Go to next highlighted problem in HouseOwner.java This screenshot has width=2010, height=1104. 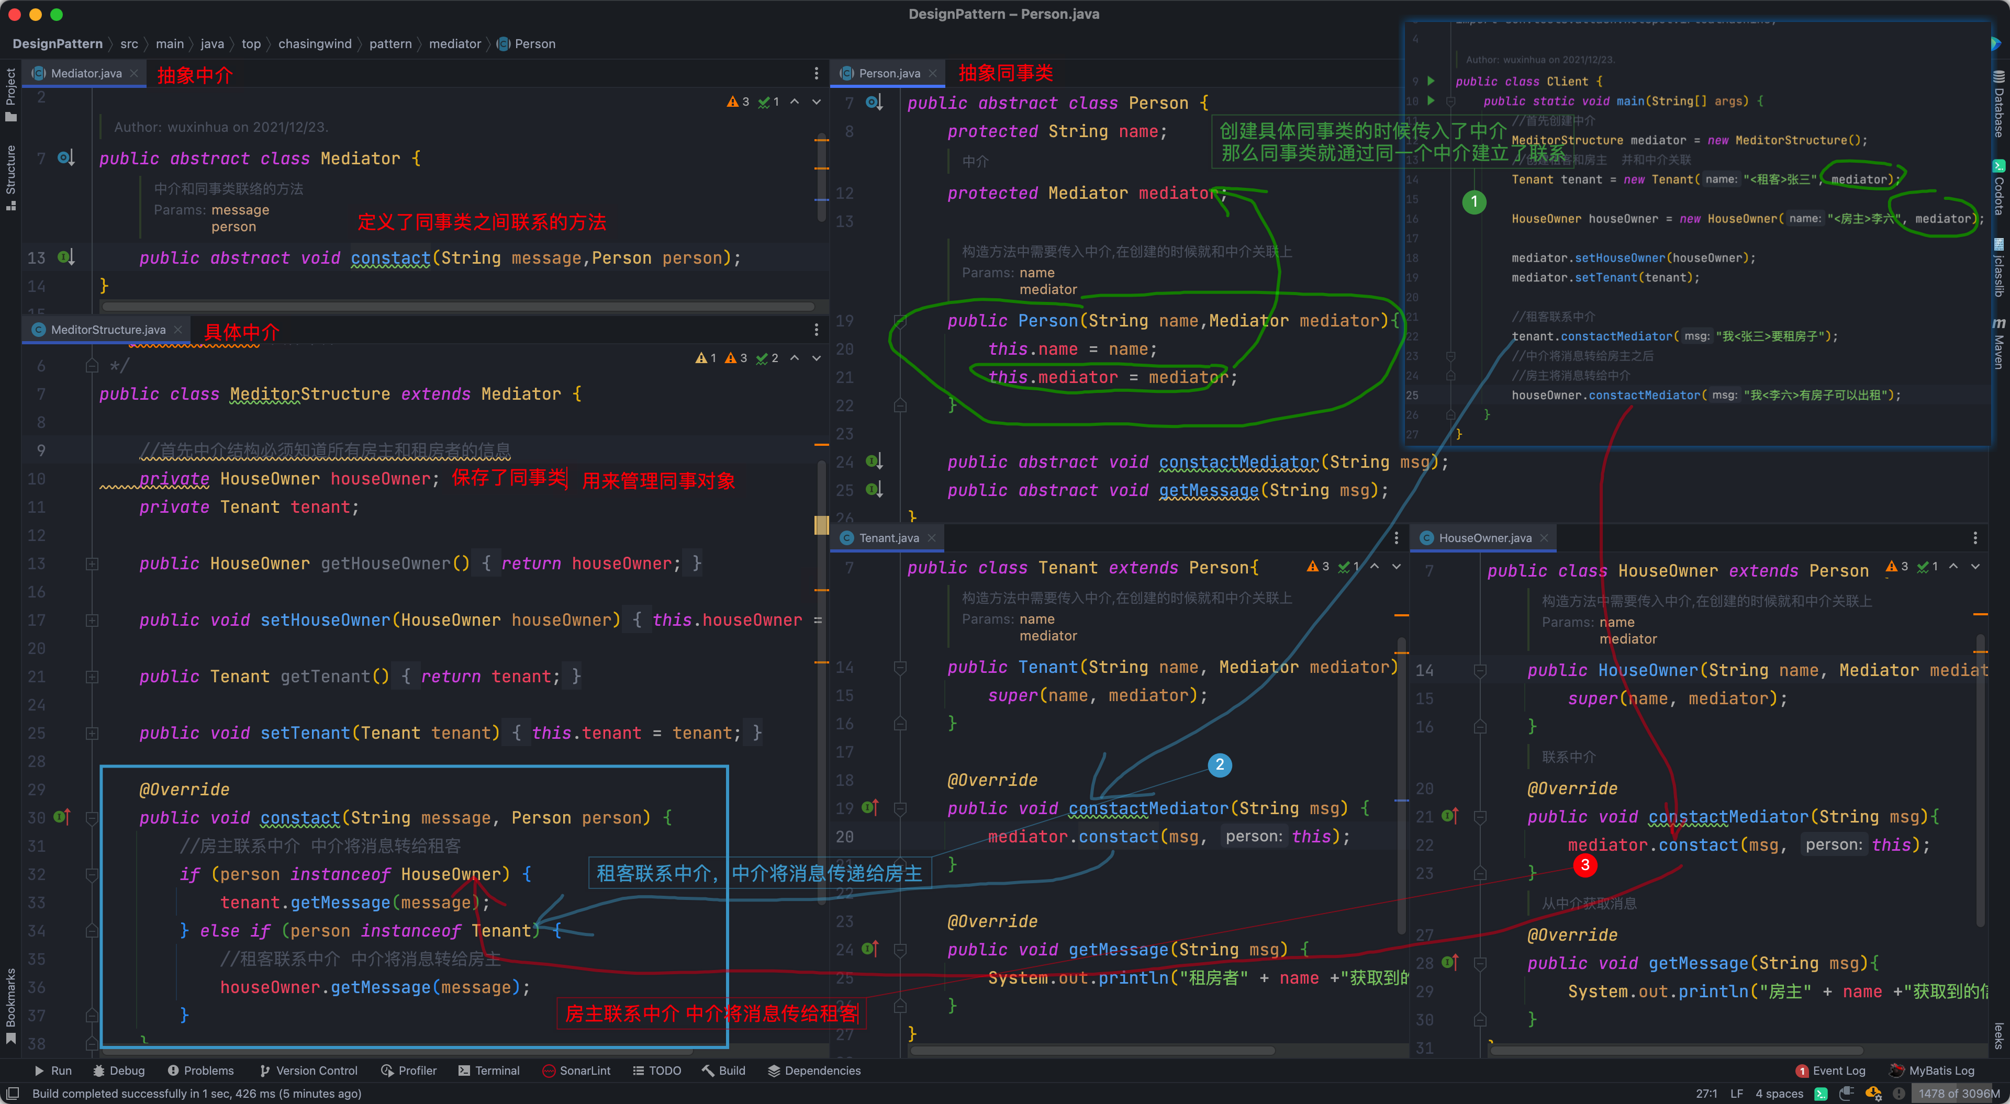[x=1975, y=567]
